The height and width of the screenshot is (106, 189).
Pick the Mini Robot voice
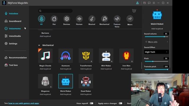click(x=106, y=56)
